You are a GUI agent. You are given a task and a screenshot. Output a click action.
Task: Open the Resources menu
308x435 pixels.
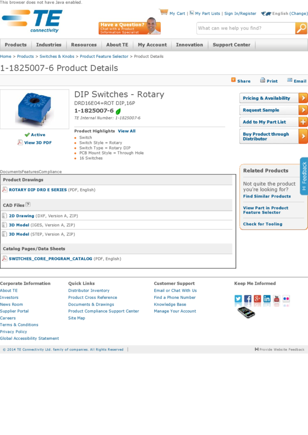pyautogui.click(x=84, y=45)
